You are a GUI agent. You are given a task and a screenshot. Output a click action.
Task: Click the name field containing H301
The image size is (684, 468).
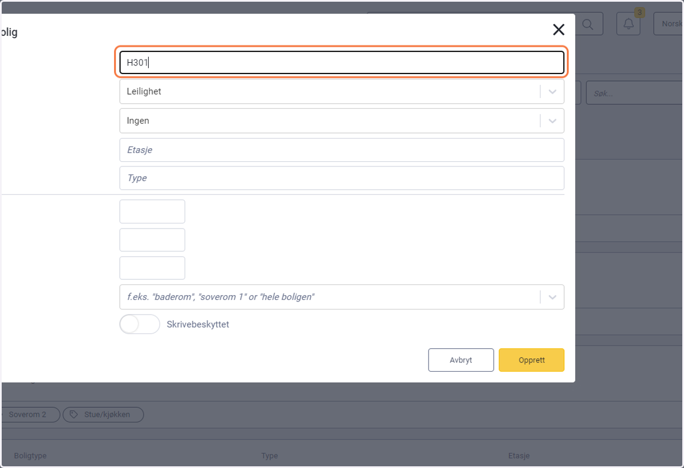[341, 63]
